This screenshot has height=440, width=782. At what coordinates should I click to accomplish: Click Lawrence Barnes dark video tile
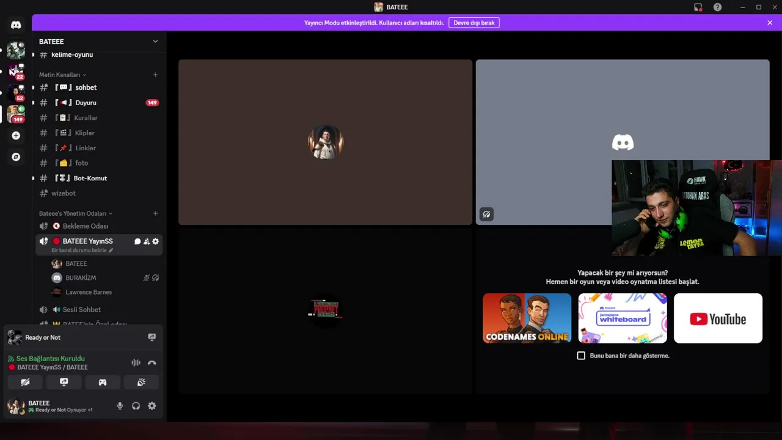click(325, 310)
